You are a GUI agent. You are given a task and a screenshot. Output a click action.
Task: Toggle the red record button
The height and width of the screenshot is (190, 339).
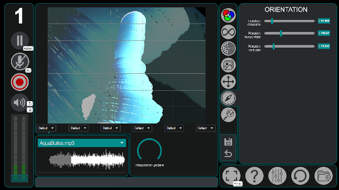tap(20, 82)
